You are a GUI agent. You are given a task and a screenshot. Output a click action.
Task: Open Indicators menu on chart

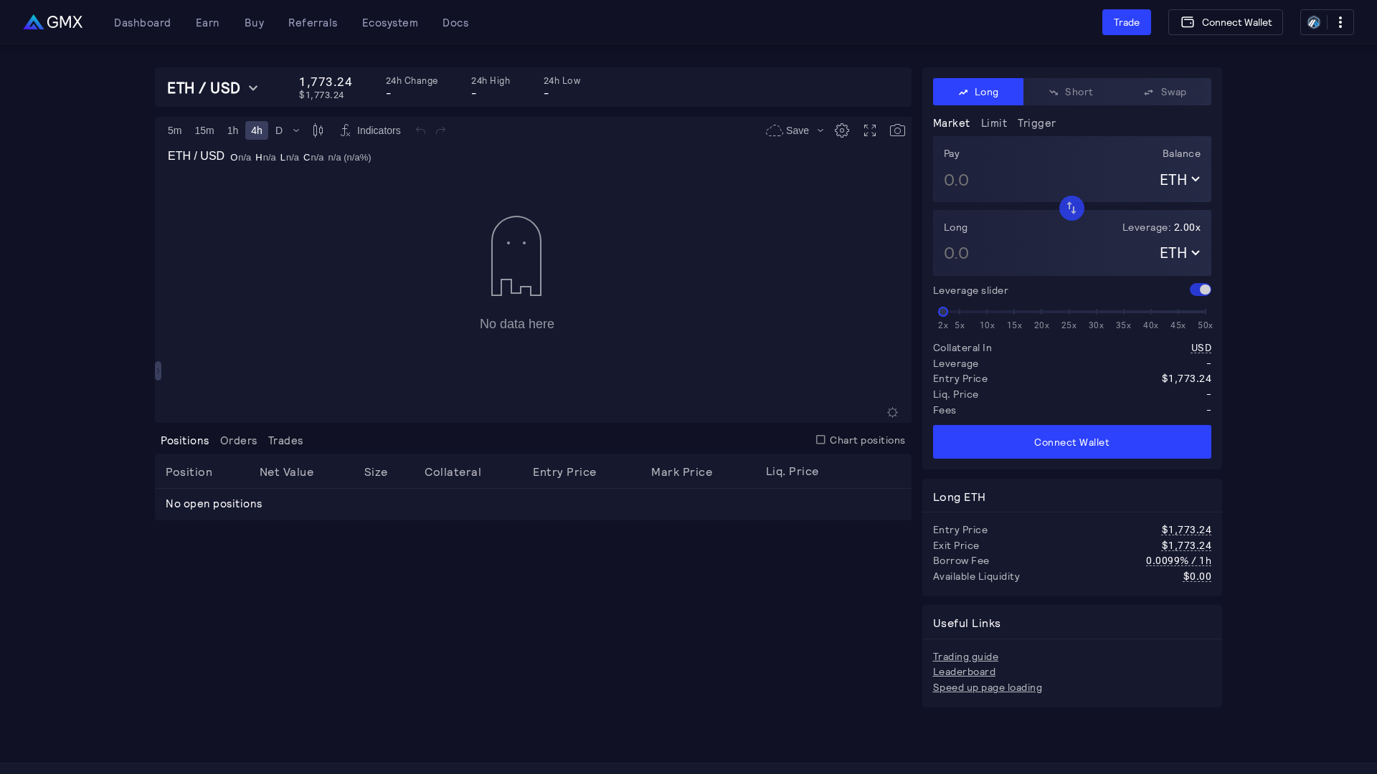370,130
